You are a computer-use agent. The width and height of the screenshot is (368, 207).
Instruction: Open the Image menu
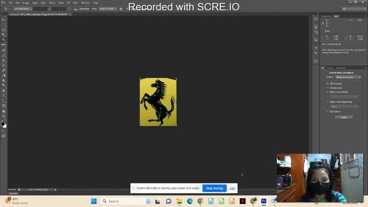(x=25, y=3)
